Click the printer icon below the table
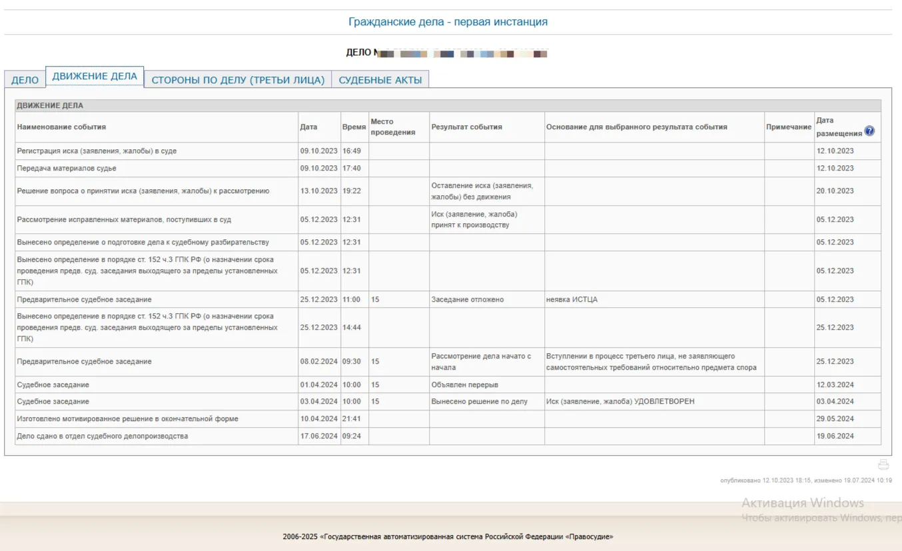 point(883,465)
